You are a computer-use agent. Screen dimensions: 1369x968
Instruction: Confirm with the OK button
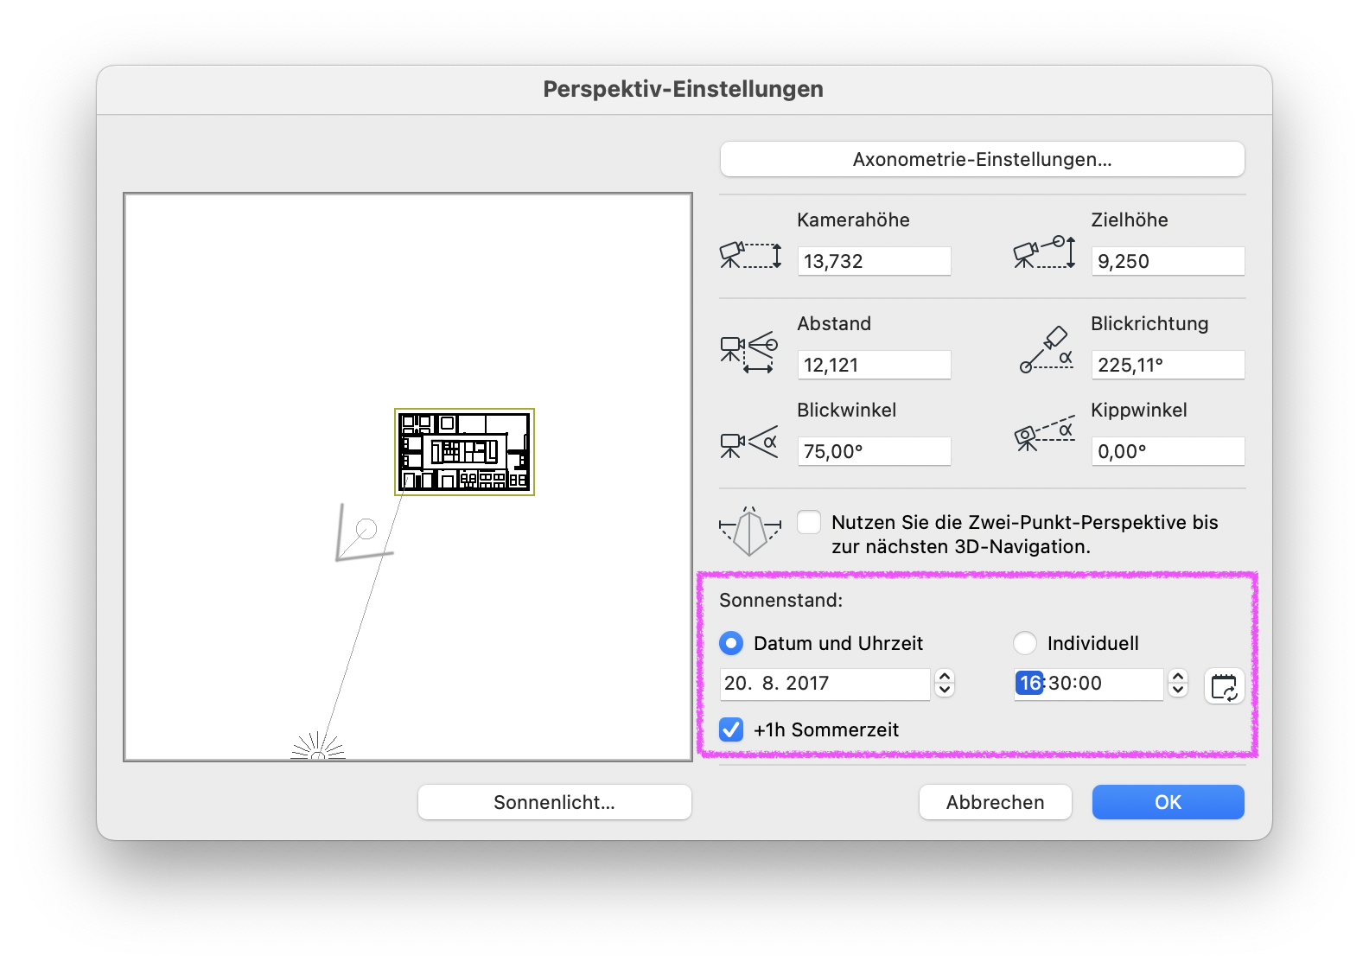1168,802
